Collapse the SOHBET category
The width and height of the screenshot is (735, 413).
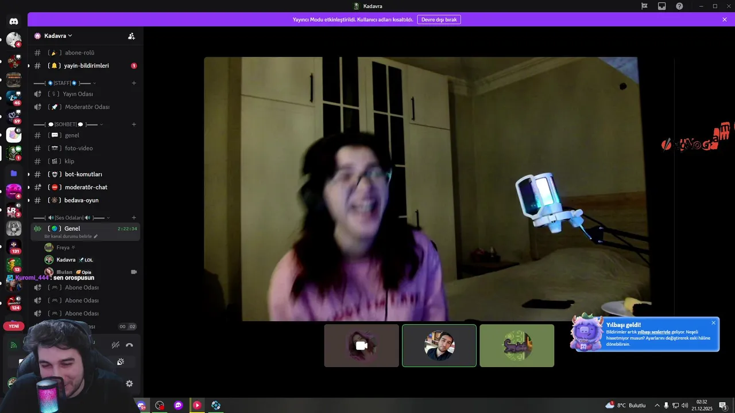tap(68, 124)
